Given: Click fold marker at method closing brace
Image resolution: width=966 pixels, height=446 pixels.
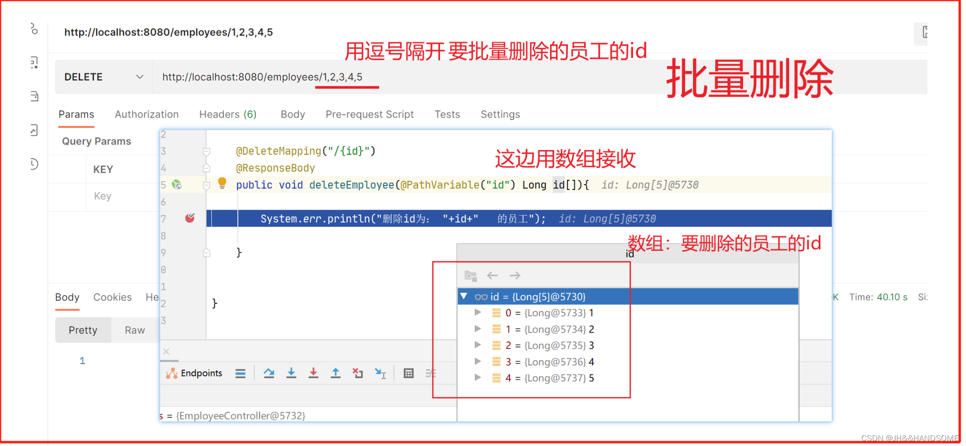Looking at the screenshot, I should [207, 253].
